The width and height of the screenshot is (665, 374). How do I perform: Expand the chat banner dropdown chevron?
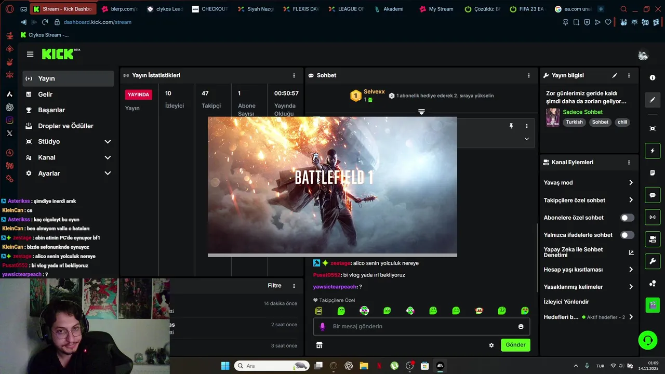pyautogui.click(x=526, y=139)
